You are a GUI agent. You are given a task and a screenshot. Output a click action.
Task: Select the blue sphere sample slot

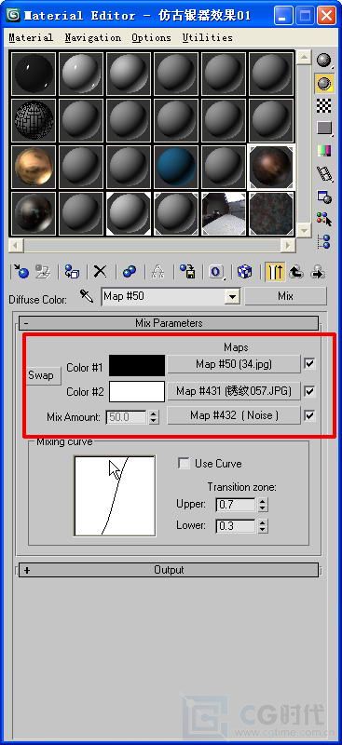(x=176, y=167)
